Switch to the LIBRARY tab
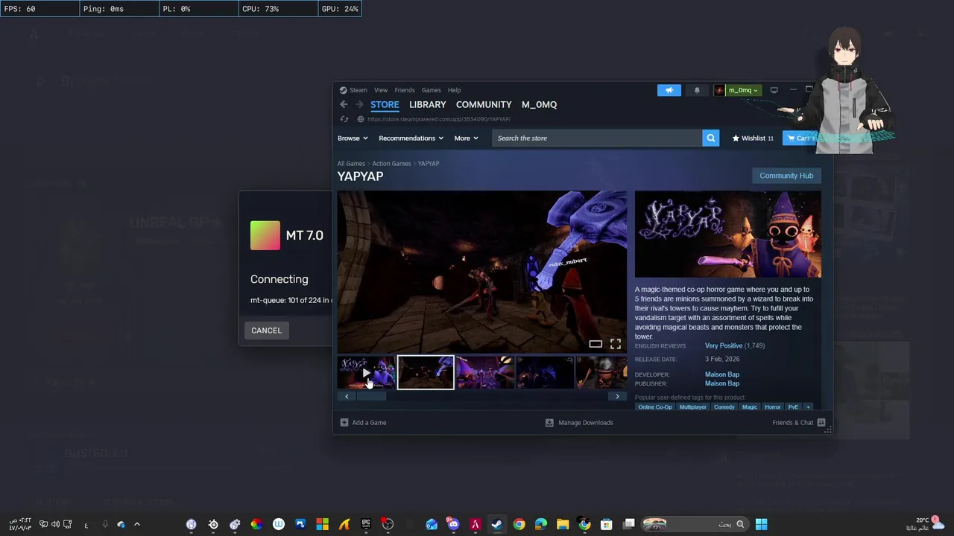954x536 pixels. click(x=427, y=105)
